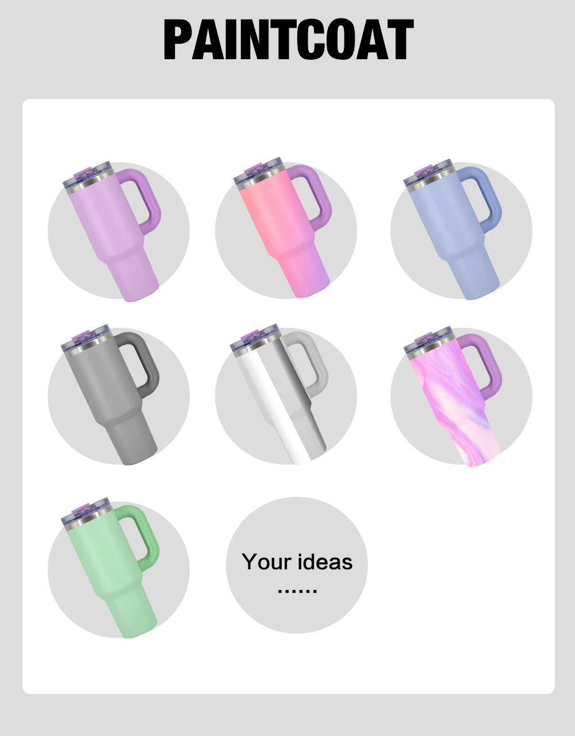Select the periwinkle blue tumbler
Viewport: 575px width, 736px height.
coord(453,233)
